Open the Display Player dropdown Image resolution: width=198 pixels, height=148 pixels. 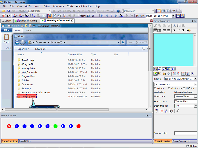click(x=173, y=16)
